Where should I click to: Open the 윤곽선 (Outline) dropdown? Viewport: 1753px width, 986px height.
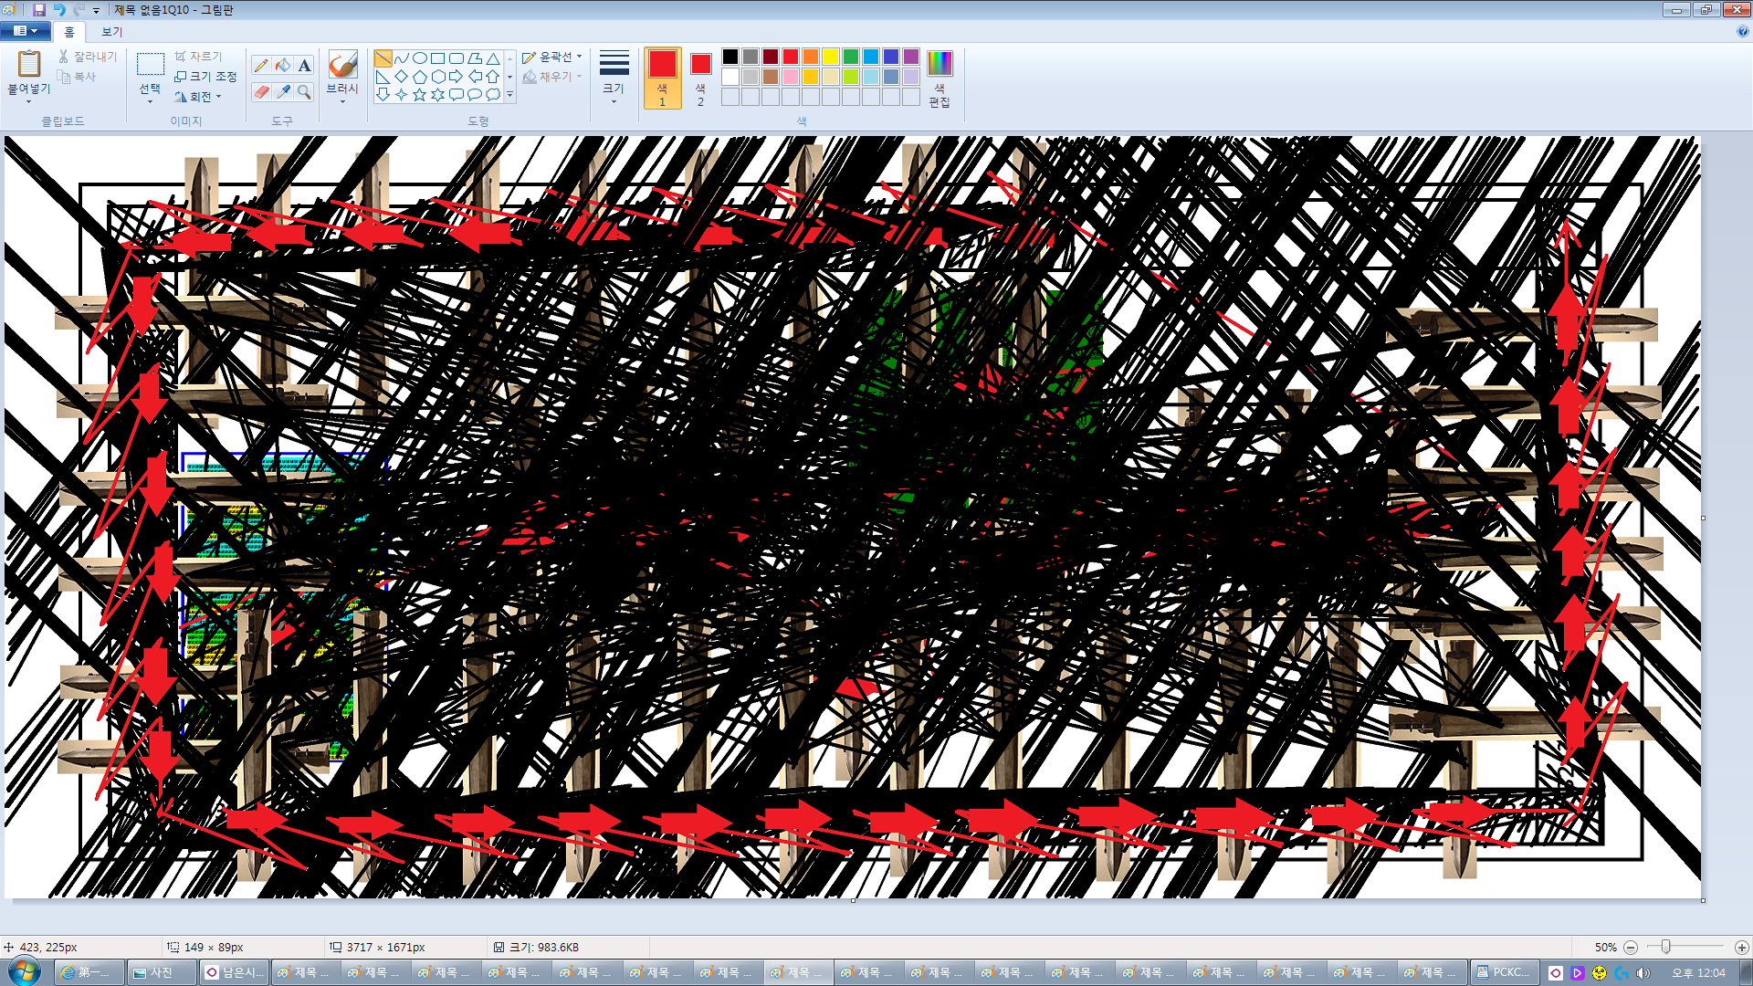tap(552, 57)
